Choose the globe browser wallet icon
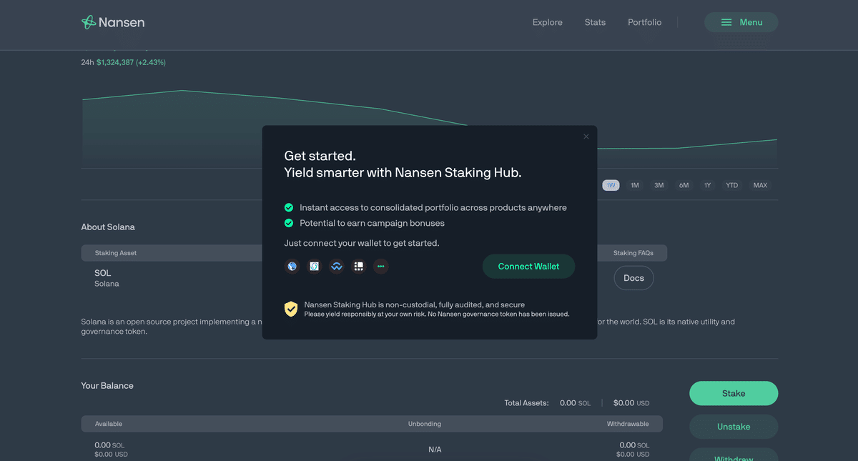This screenshot has width=858, height=461. pyautogui.click(x=292, y=267)
